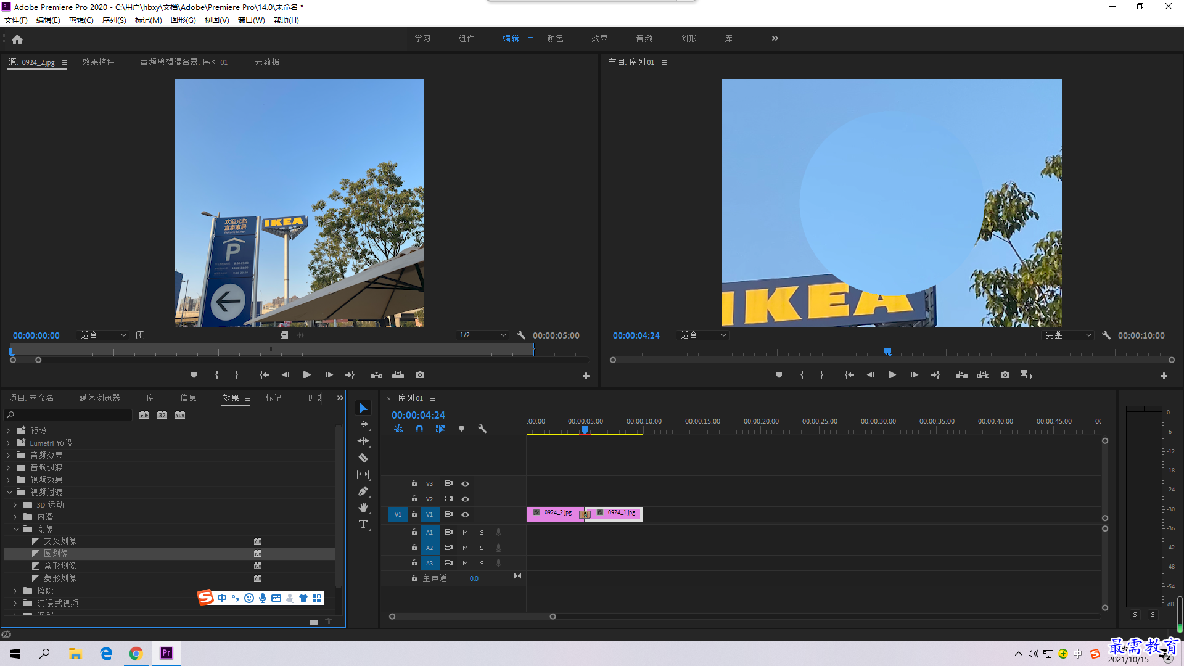Select the 交叉划像 transition

click(x=60, y=541)
